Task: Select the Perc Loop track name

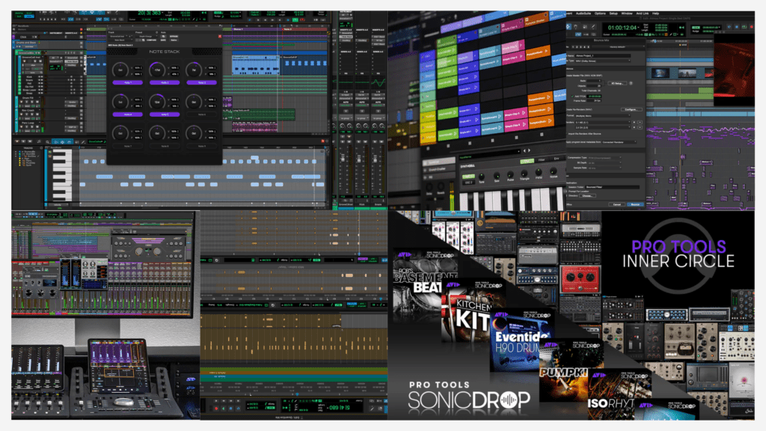Action: click(x=28, y=123)
